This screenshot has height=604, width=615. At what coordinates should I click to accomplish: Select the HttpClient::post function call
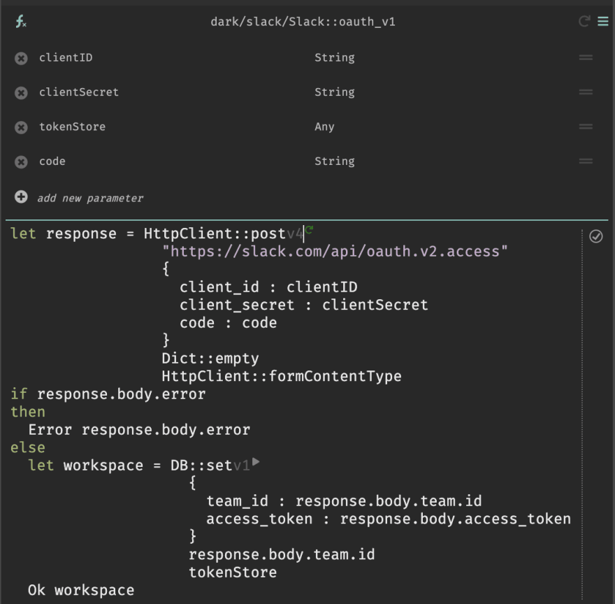[215, 234]
